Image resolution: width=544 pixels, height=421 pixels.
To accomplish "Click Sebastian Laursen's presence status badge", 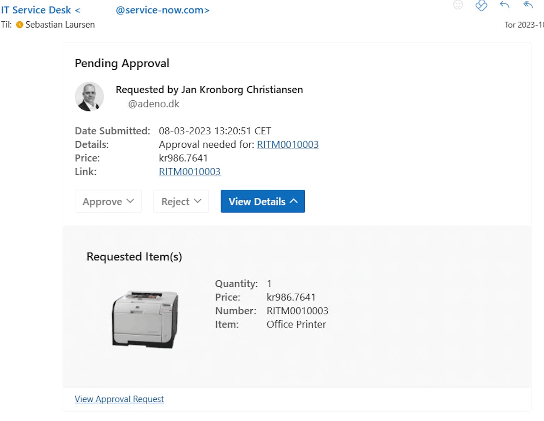I will point(19,25).
